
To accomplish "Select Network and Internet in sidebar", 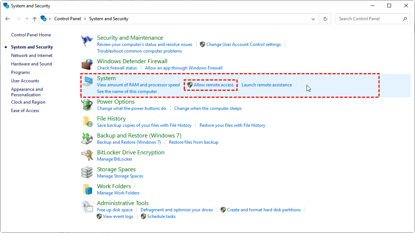I will click(32, 55).
